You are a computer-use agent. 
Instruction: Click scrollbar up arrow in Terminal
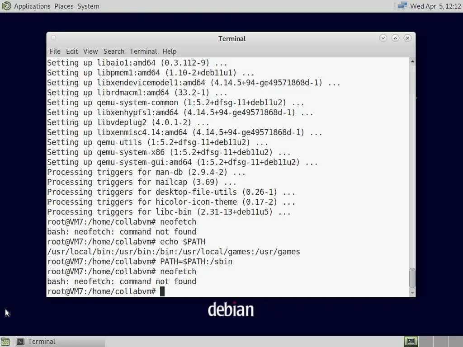[412, 61]
